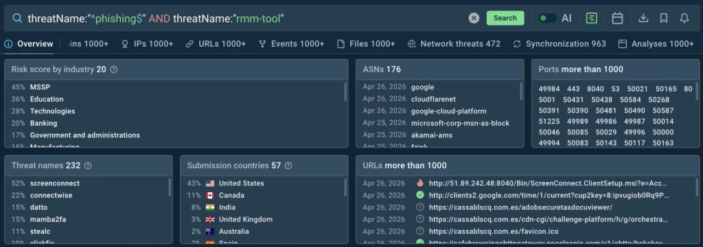Click port 51225
The image size is (703, 247).
coord(549,121)
